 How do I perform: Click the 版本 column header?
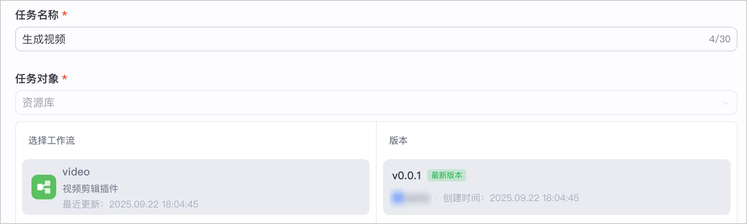click(x=398, y=141)
